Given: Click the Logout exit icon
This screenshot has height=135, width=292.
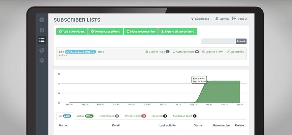Looking at the screenshot, I should pos(234,18).
